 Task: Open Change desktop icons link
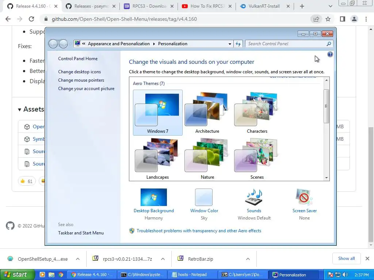click(79, 72)
